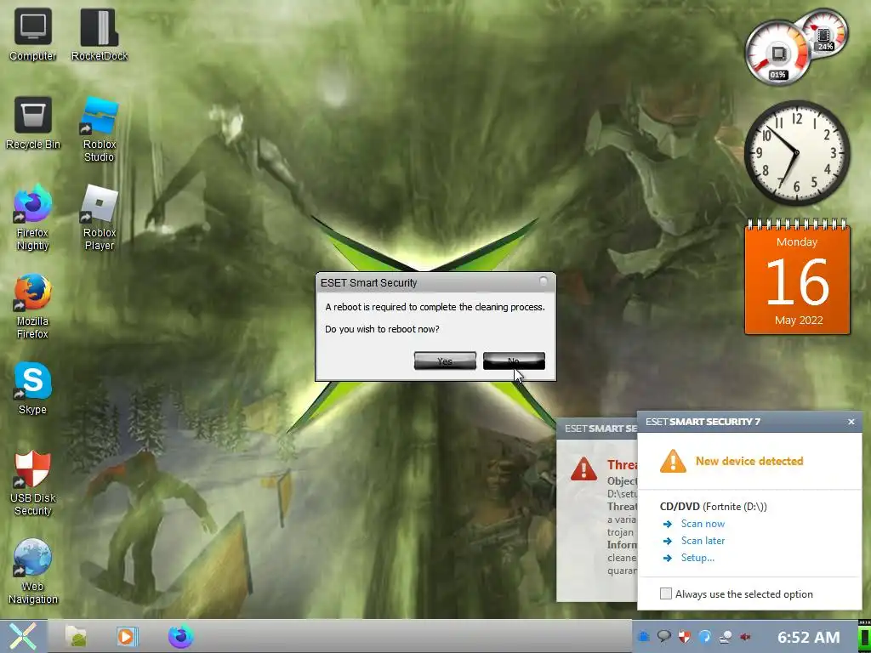This screenshot has width=871, height=653.
Task: Open the Web Navigation desktop shortcut
Action: 33,571
